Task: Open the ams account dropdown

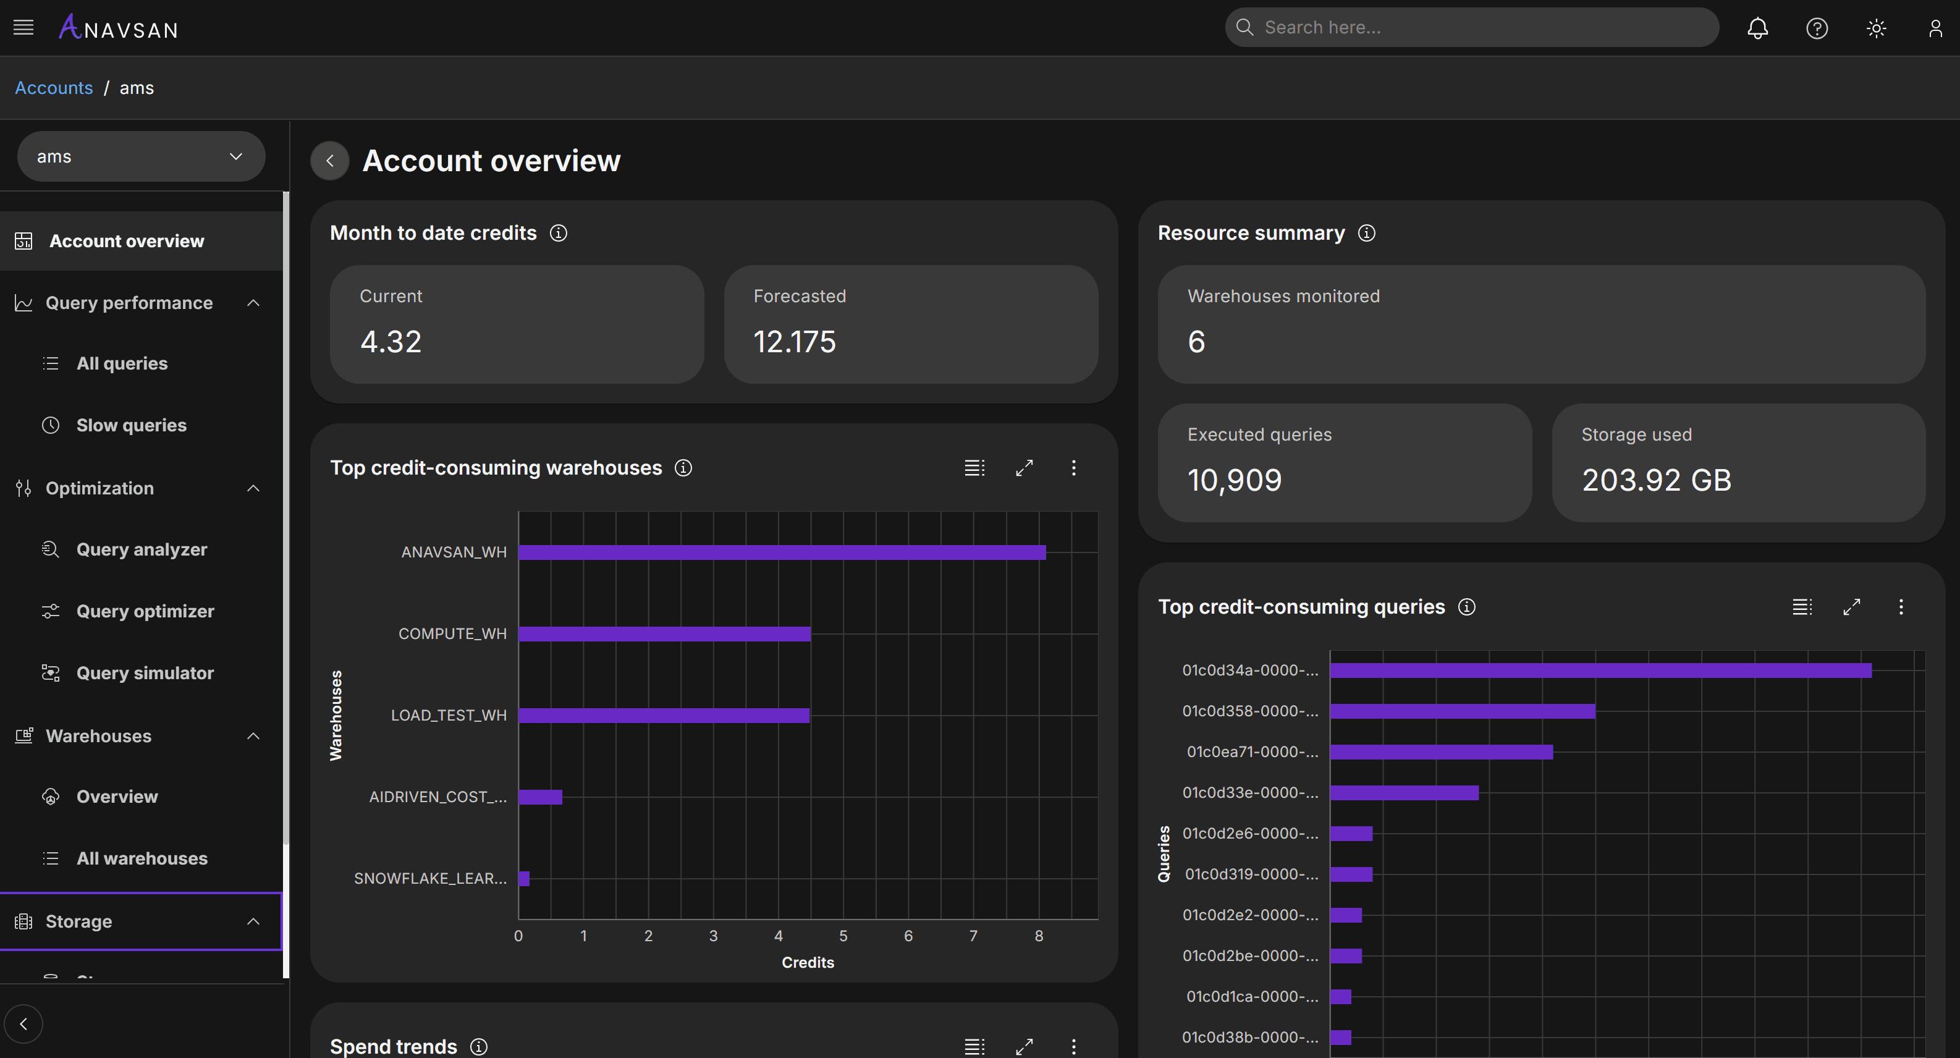Action: tap(141, 156)
